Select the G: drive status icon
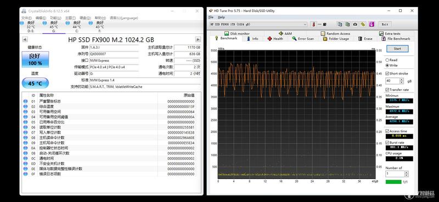Image resolution: width=439 pixels, height=202 pixels. [44, 23]
